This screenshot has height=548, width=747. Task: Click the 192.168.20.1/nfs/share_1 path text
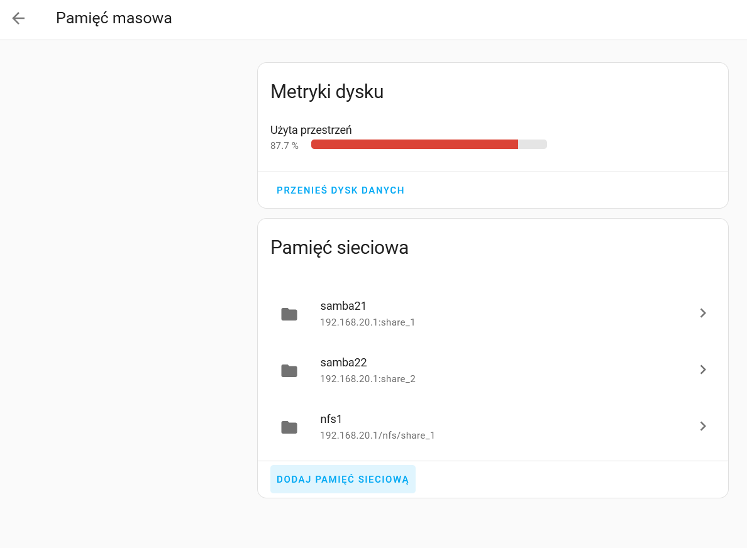[x=377, y=436]
